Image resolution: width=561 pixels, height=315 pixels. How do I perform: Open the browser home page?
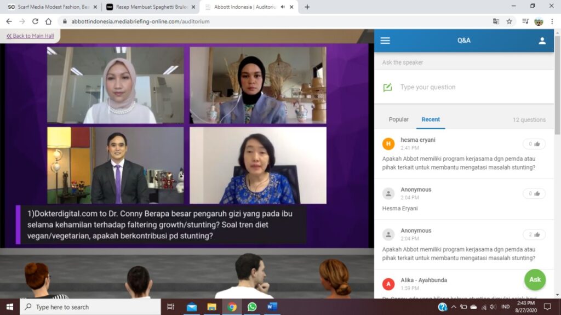click(48, 21)
